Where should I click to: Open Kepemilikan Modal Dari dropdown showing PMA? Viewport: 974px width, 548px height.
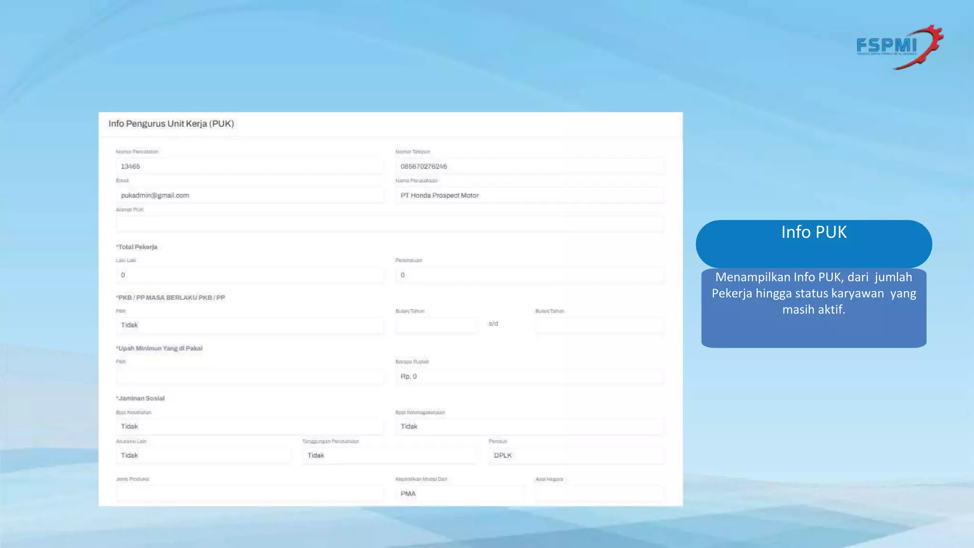[x=458, y=494]
